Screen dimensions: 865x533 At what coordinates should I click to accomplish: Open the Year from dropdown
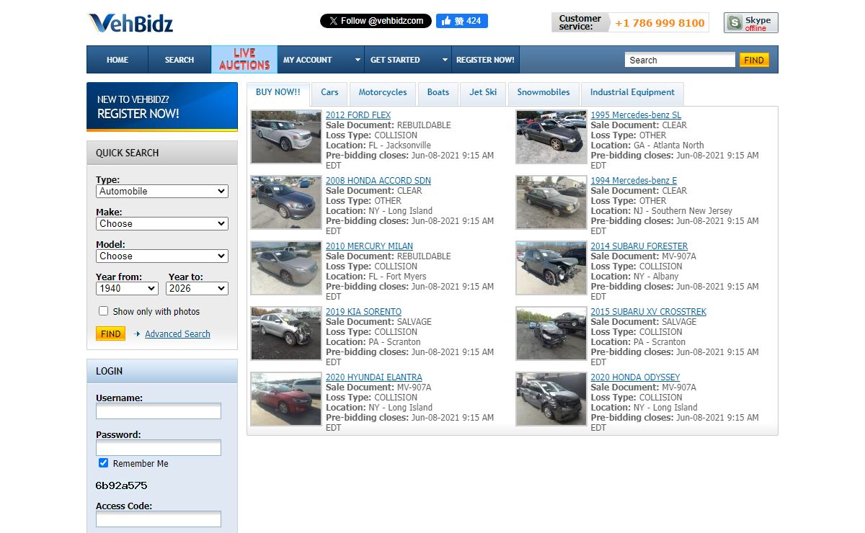(x=127, y=288)
